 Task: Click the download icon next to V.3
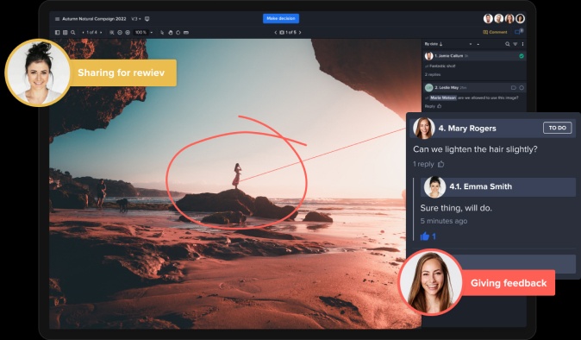pyautogui.click(x=147, y=19)
